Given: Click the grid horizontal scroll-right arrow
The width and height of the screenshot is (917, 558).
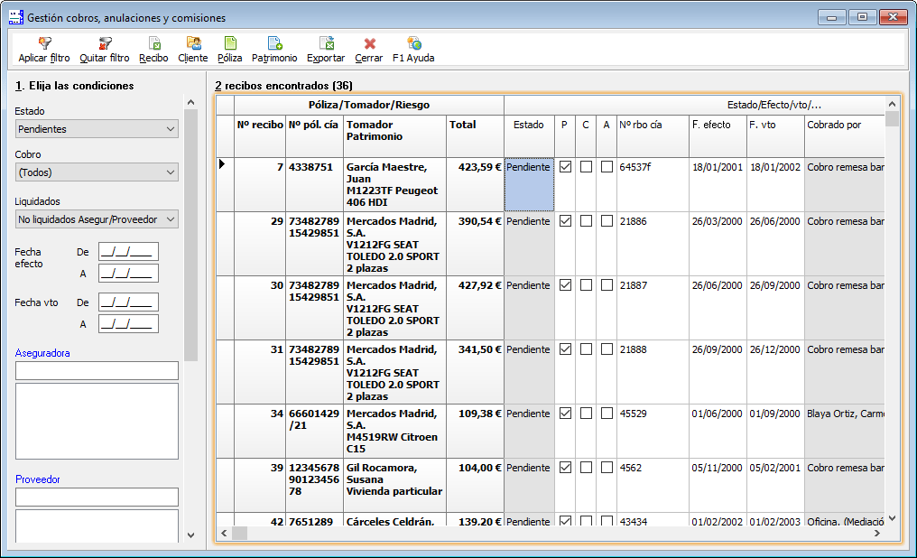Looking at the screenshot, I should click(877, 533).
